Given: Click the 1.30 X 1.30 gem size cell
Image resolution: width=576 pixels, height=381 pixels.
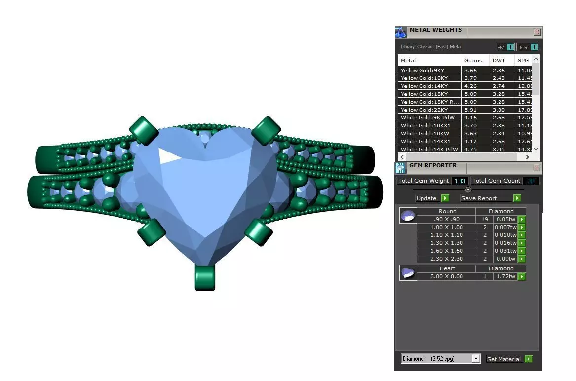Looking at the screenshot, I should [x=446, y=243].
